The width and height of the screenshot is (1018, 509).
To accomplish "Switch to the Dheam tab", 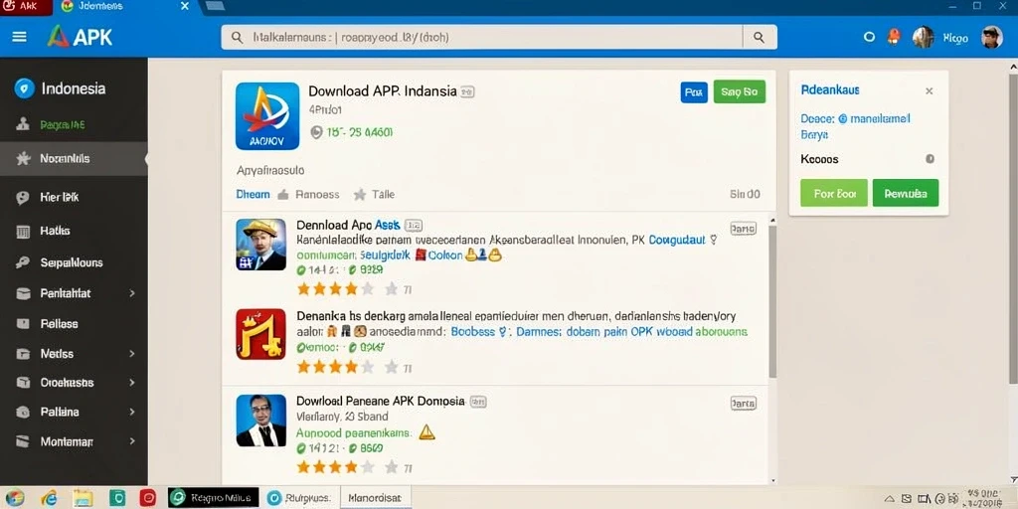I will pyautogui.click(x=254, y=194).
